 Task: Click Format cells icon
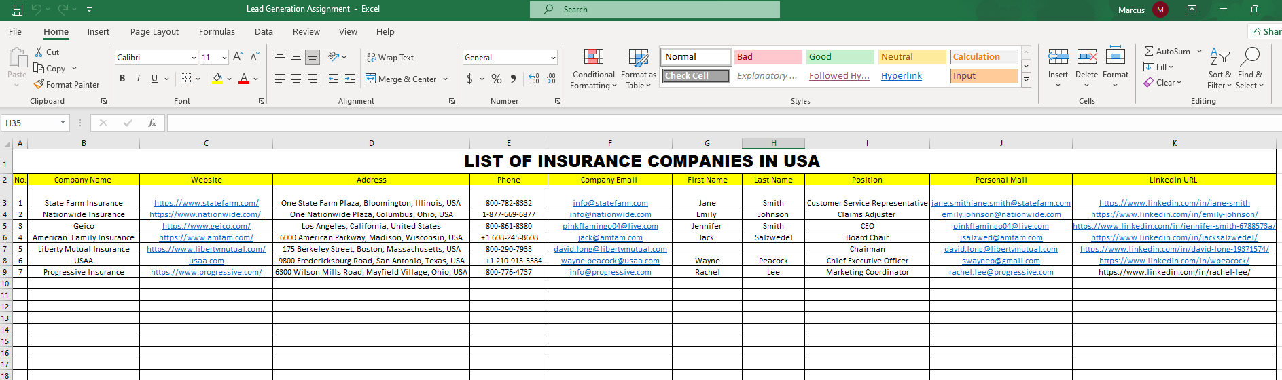pos(1116,57)
